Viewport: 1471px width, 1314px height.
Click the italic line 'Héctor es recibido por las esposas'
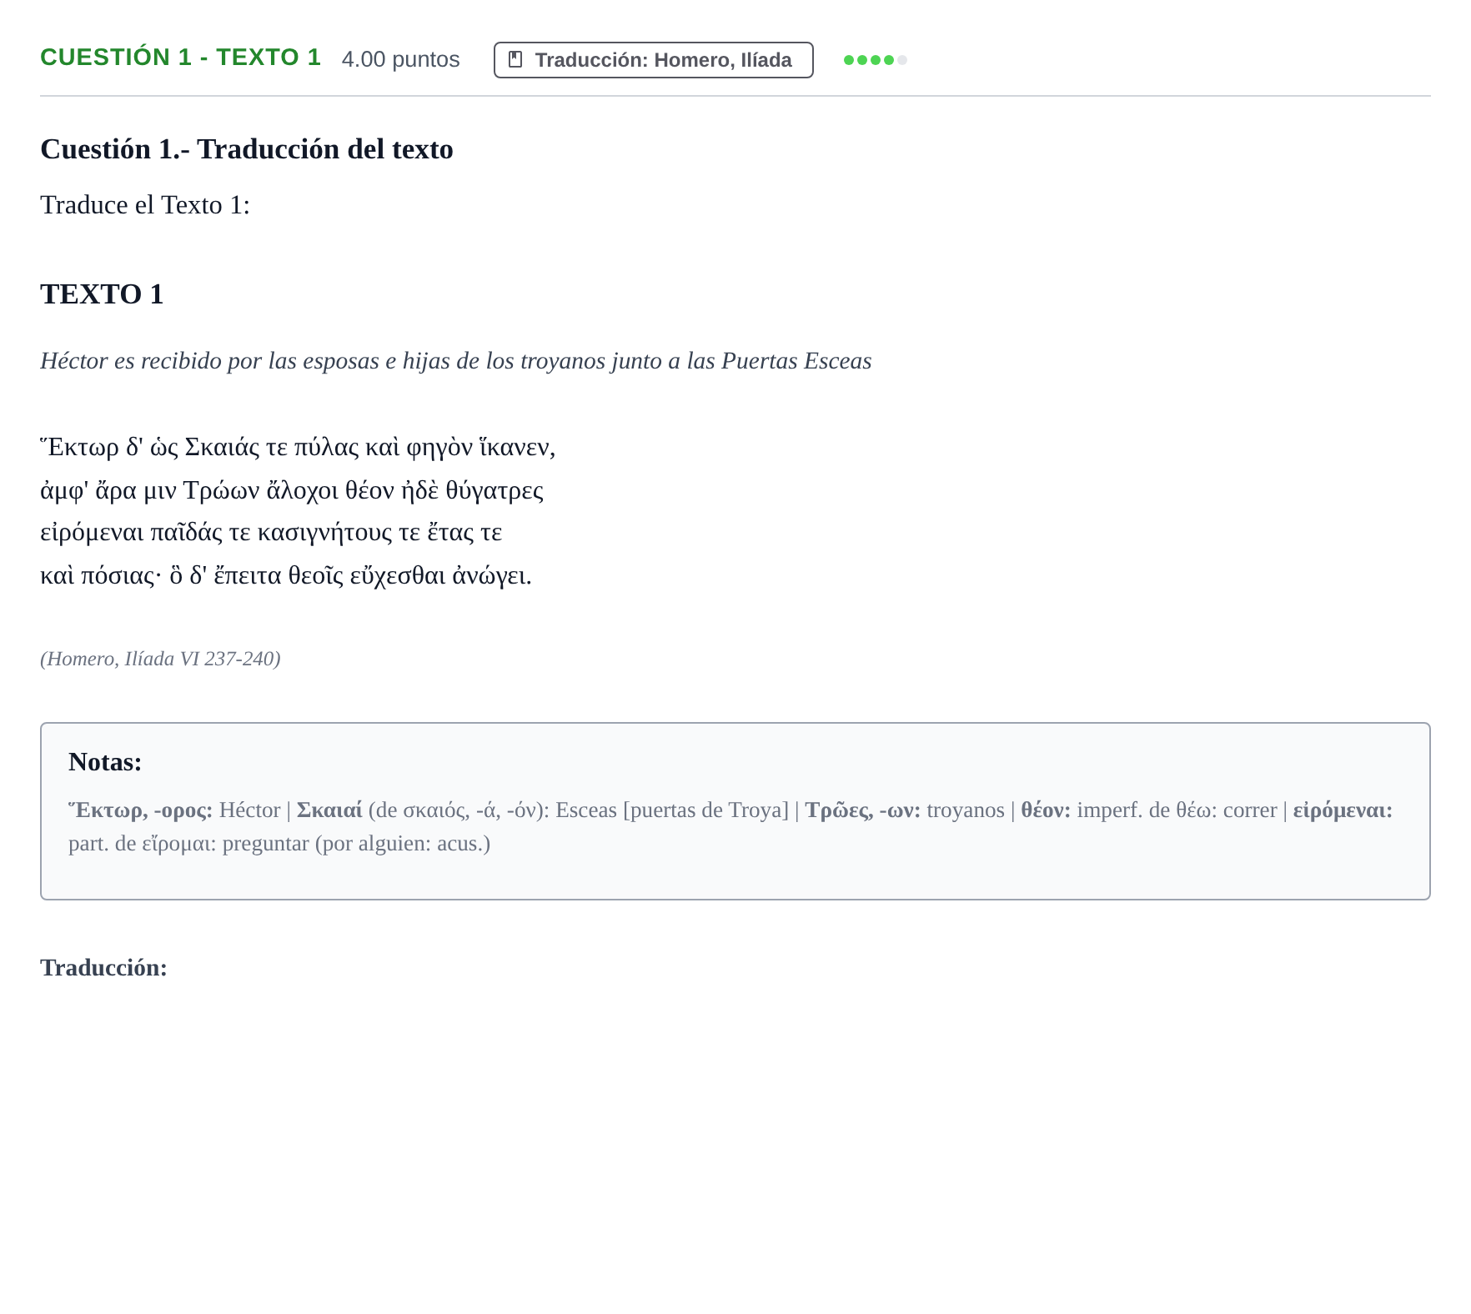pos(455,361)
